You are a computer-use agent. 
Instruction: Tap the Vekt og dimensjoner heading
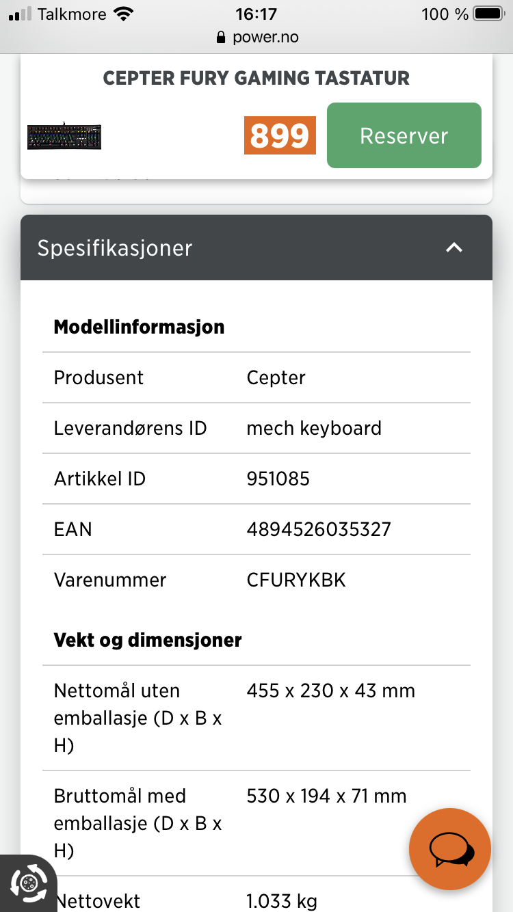point(148,640)
